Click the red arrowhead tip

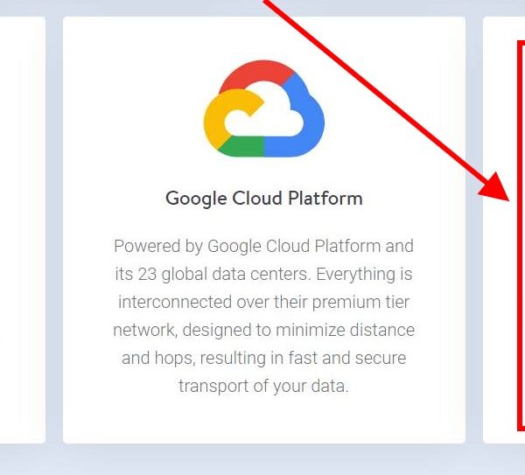click(508, 197)
